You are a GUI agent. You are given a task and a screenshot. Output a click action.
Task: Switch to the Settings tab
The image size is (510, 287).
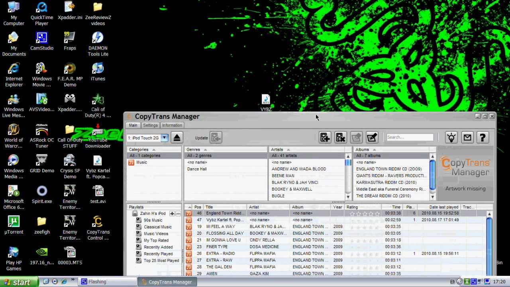point(150,125)
